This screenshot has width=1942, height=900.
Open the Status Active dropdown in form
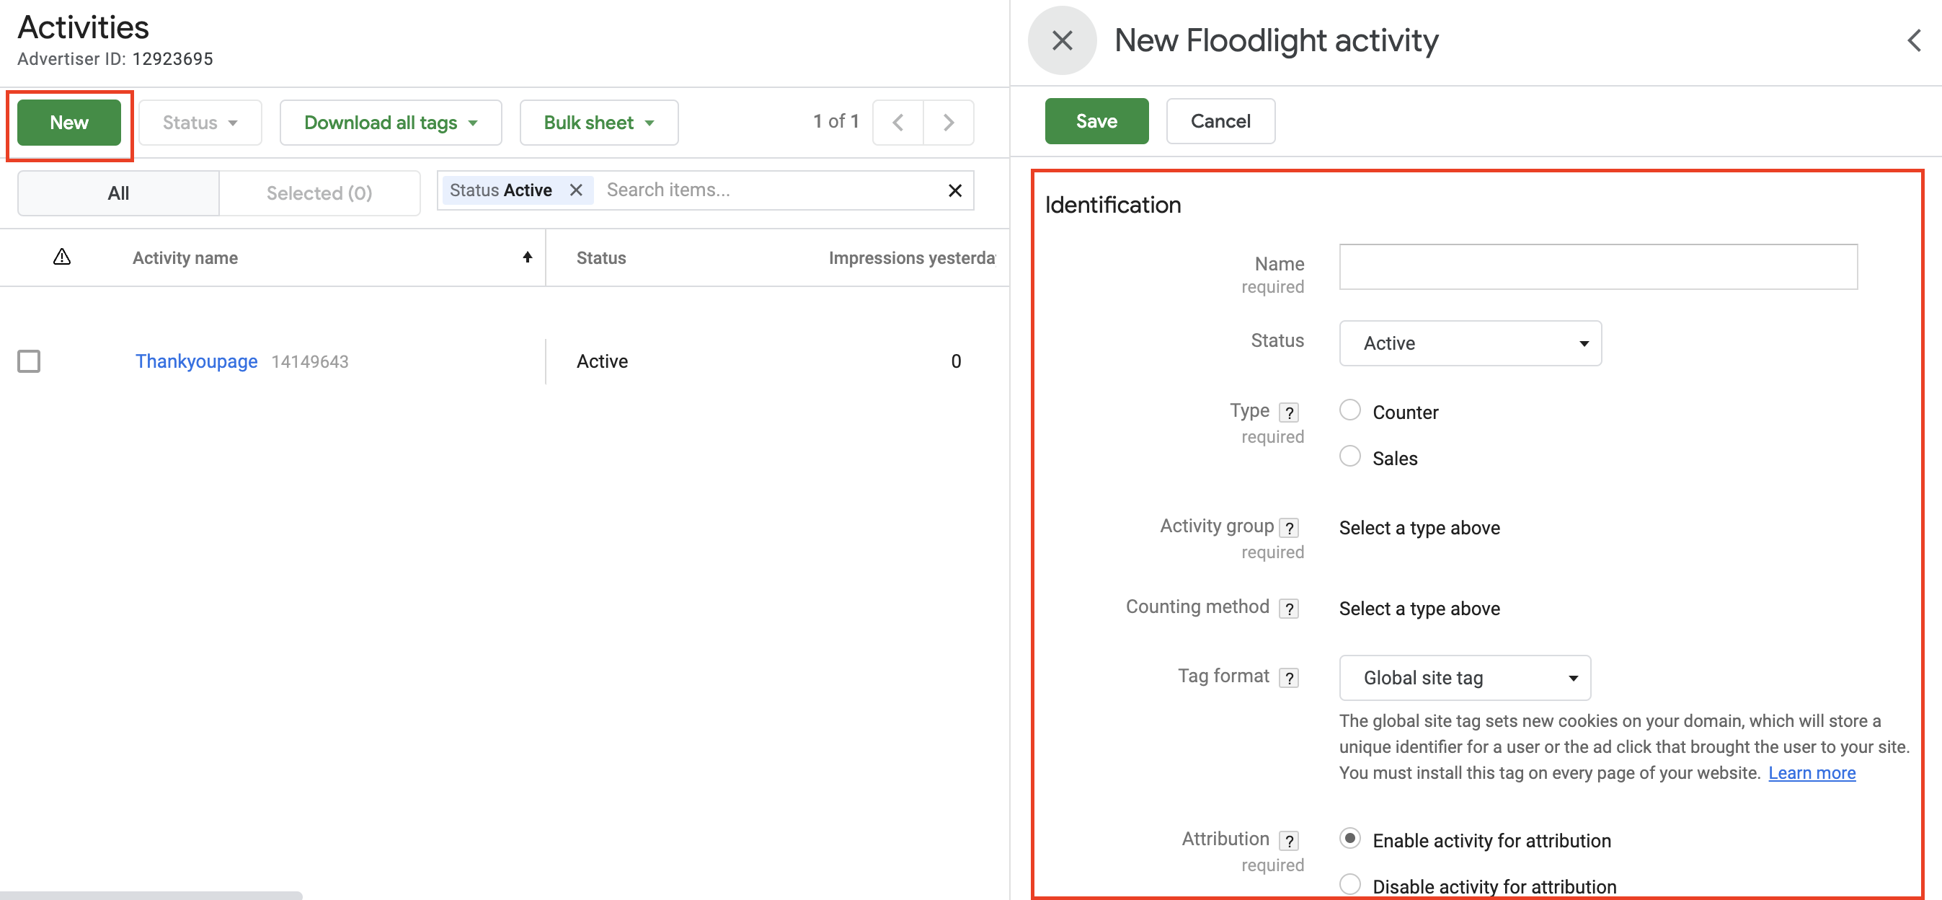pos(1469,343)
